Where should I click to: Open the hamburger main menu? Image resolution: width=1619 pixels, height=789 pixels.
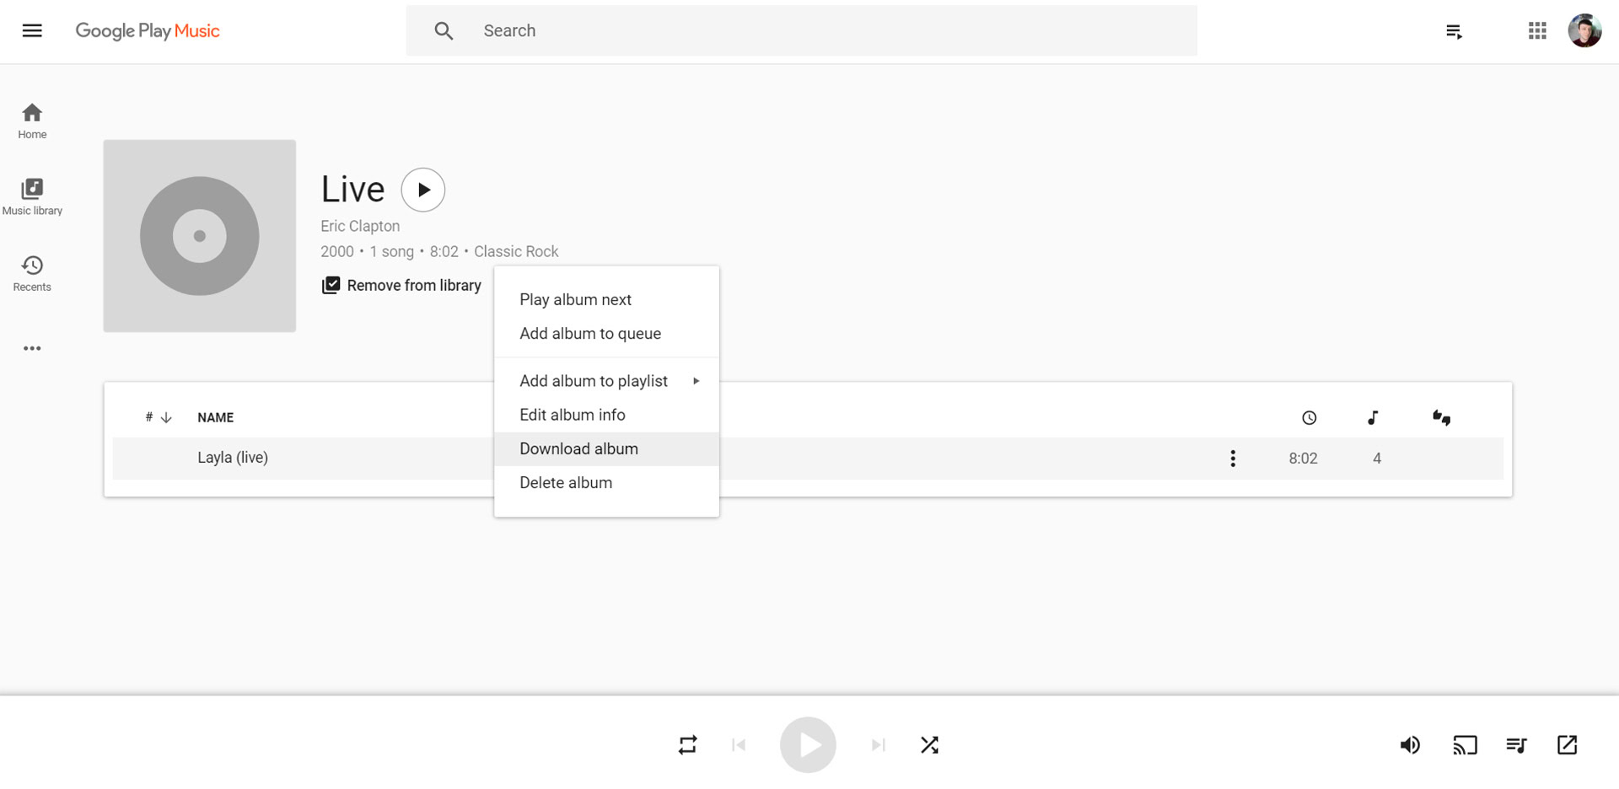[x=32, y=31]
